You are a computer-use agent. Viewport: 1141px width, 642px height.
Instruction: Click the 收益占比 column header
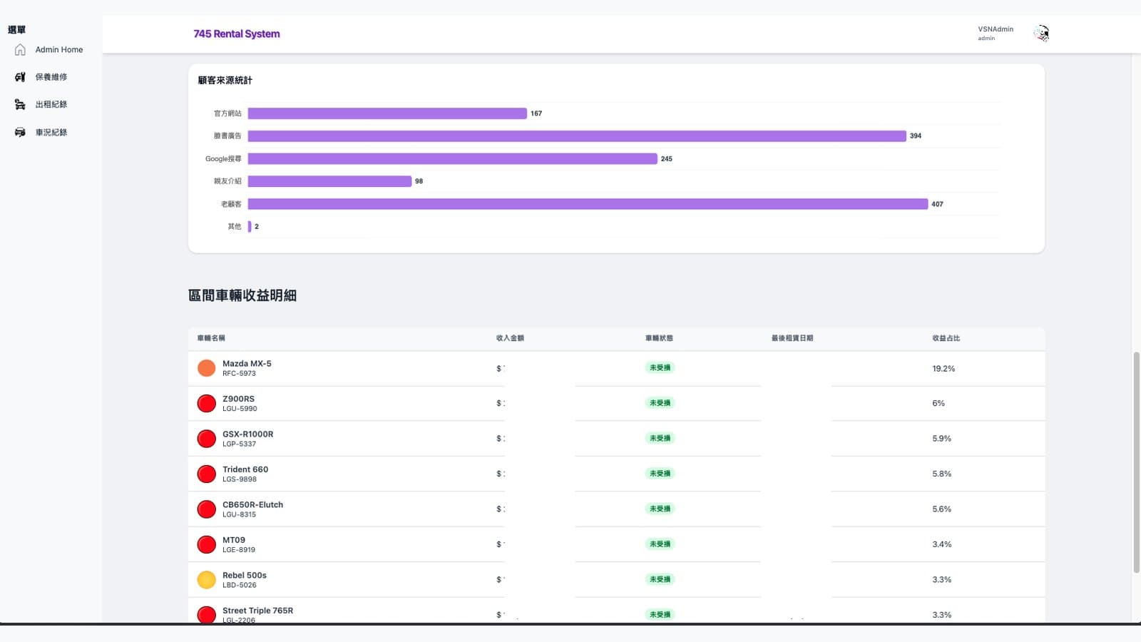[946, 338]
